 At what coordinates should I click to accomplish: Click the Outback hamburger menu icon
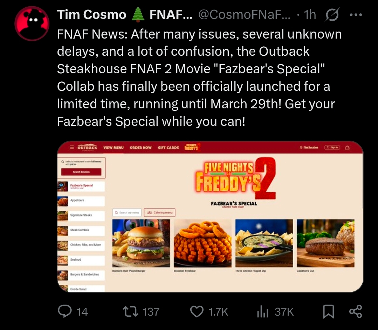pyautogui.click(x=72, y=148)
